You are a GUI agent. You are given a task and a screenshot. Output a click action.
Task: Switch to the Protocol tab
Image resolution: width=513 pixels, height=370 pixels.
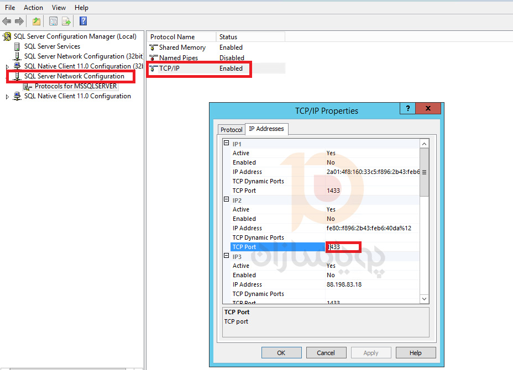[231, 130]
